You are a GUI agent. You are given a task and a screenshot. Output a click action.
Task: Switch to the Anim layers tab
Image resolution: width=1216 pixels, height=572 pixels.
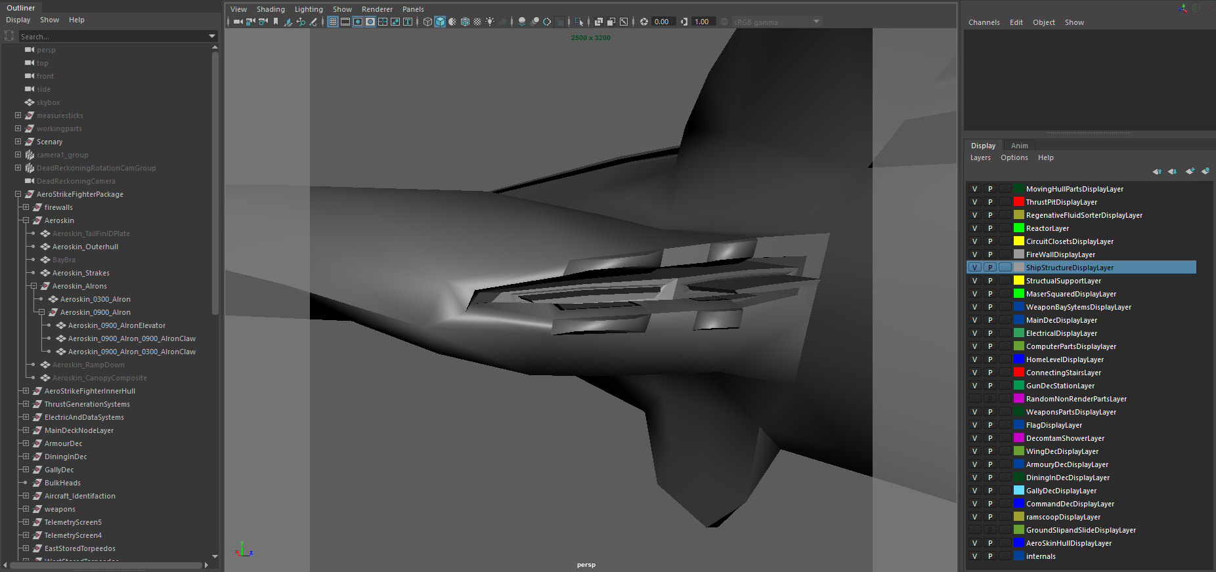pos(1019,146)
